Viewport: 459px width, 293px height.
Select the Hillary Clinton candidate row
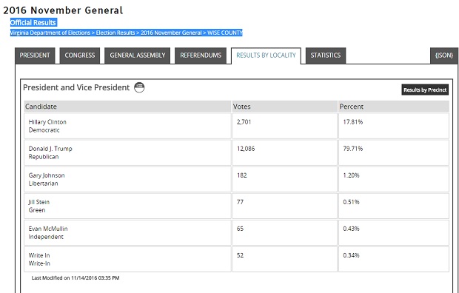(236, 127)
